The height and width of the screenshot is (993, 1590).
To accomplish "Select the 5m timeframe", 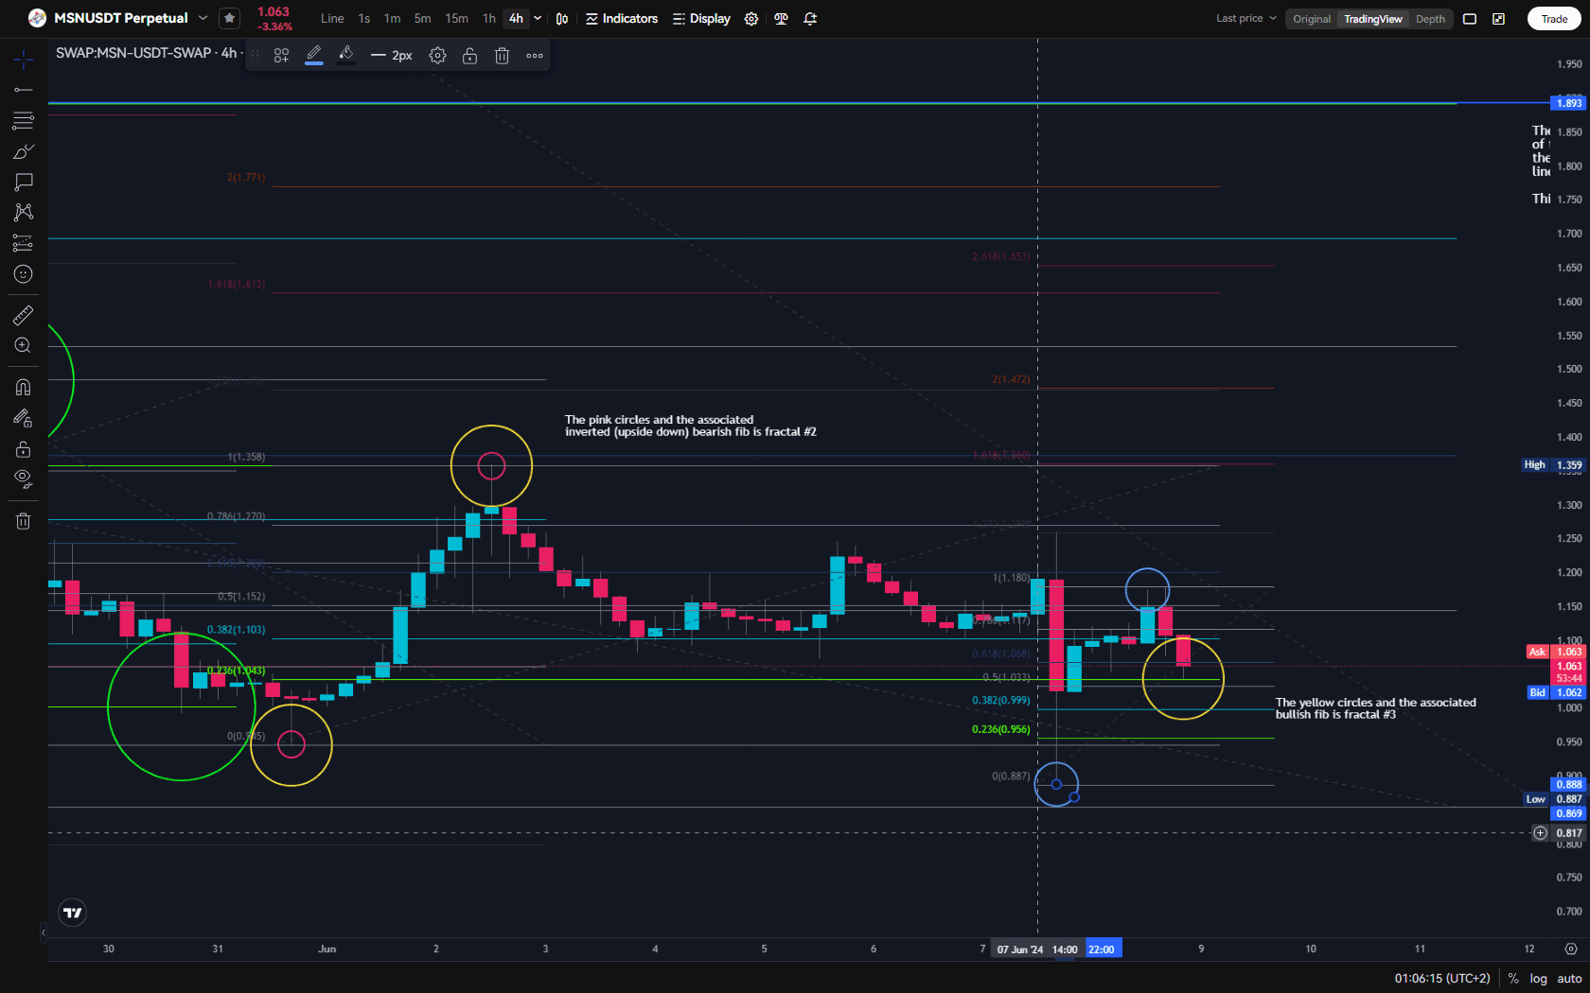I will point(422,19).
